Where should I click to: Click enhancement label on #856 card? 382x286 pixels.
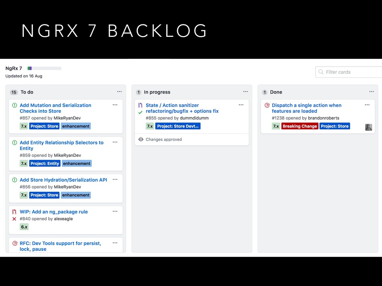76,195
